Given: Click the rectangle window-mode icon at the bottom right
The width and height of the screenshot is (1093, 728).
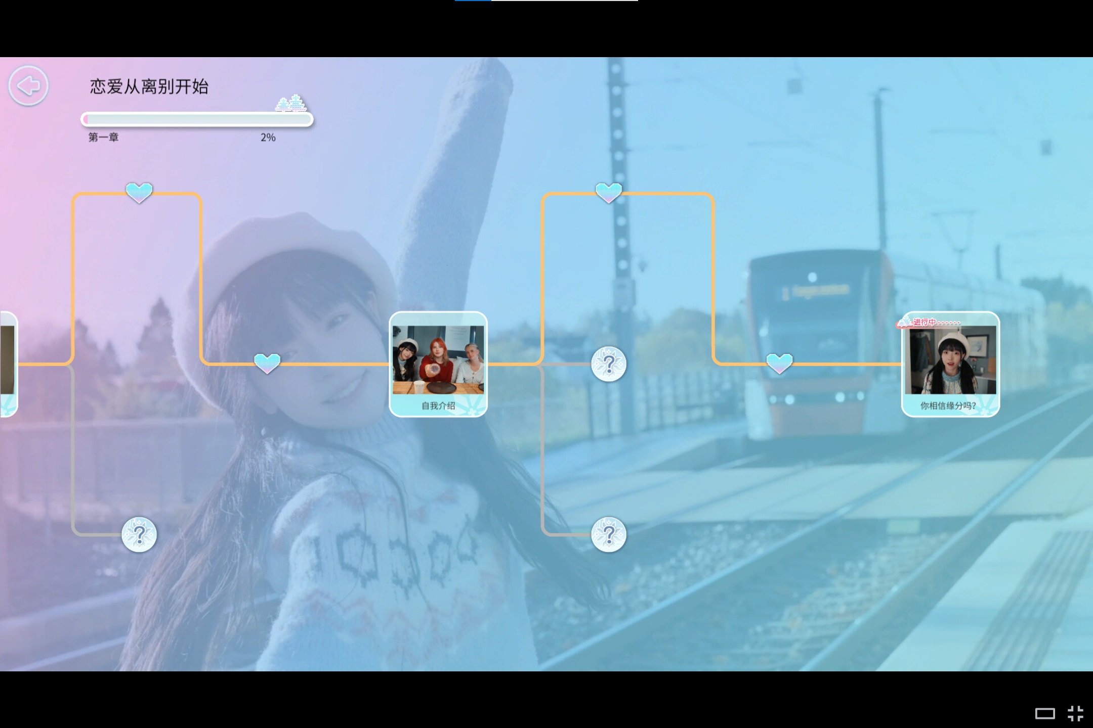Looking at the screenshot, I should 1044,713.
